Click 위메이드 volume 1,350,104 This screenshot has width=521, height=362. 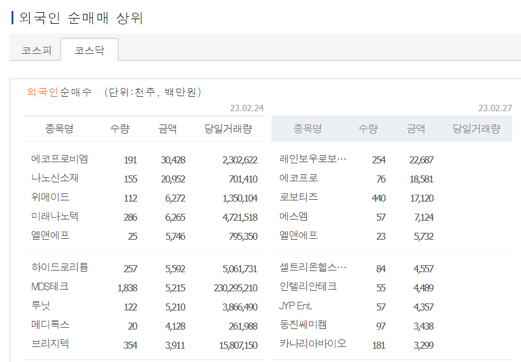coord(240,199)
